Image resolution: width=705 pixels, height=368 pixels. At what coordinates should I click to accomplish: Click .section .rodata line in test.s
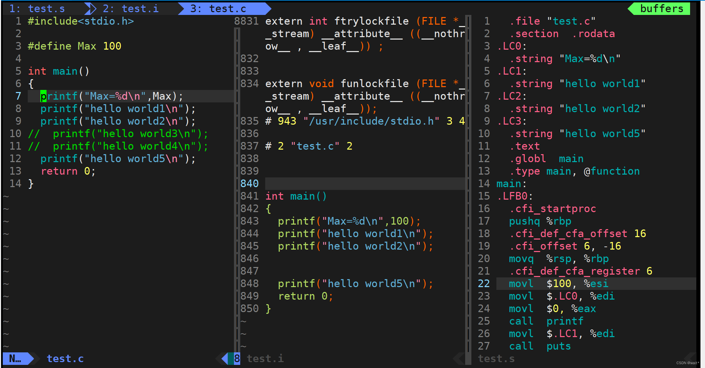click(x=562, y=34)
